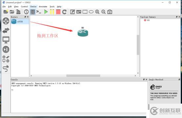Click the Zoom in magnifier
This screenshot has width=182, height=118.
click(x=97, y=12)
